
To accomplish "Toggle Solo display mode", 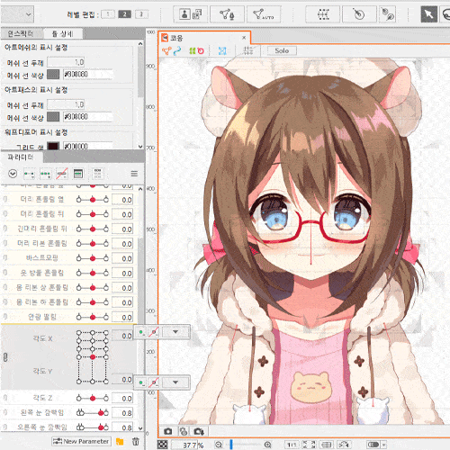I will click(282, 50).
